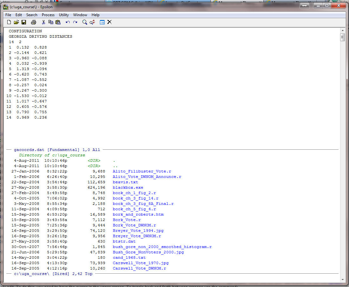The width and height of the screenshot is (349, 287).
Task: Save the buffer with the floppy disk icon
Action: point(24,22)
